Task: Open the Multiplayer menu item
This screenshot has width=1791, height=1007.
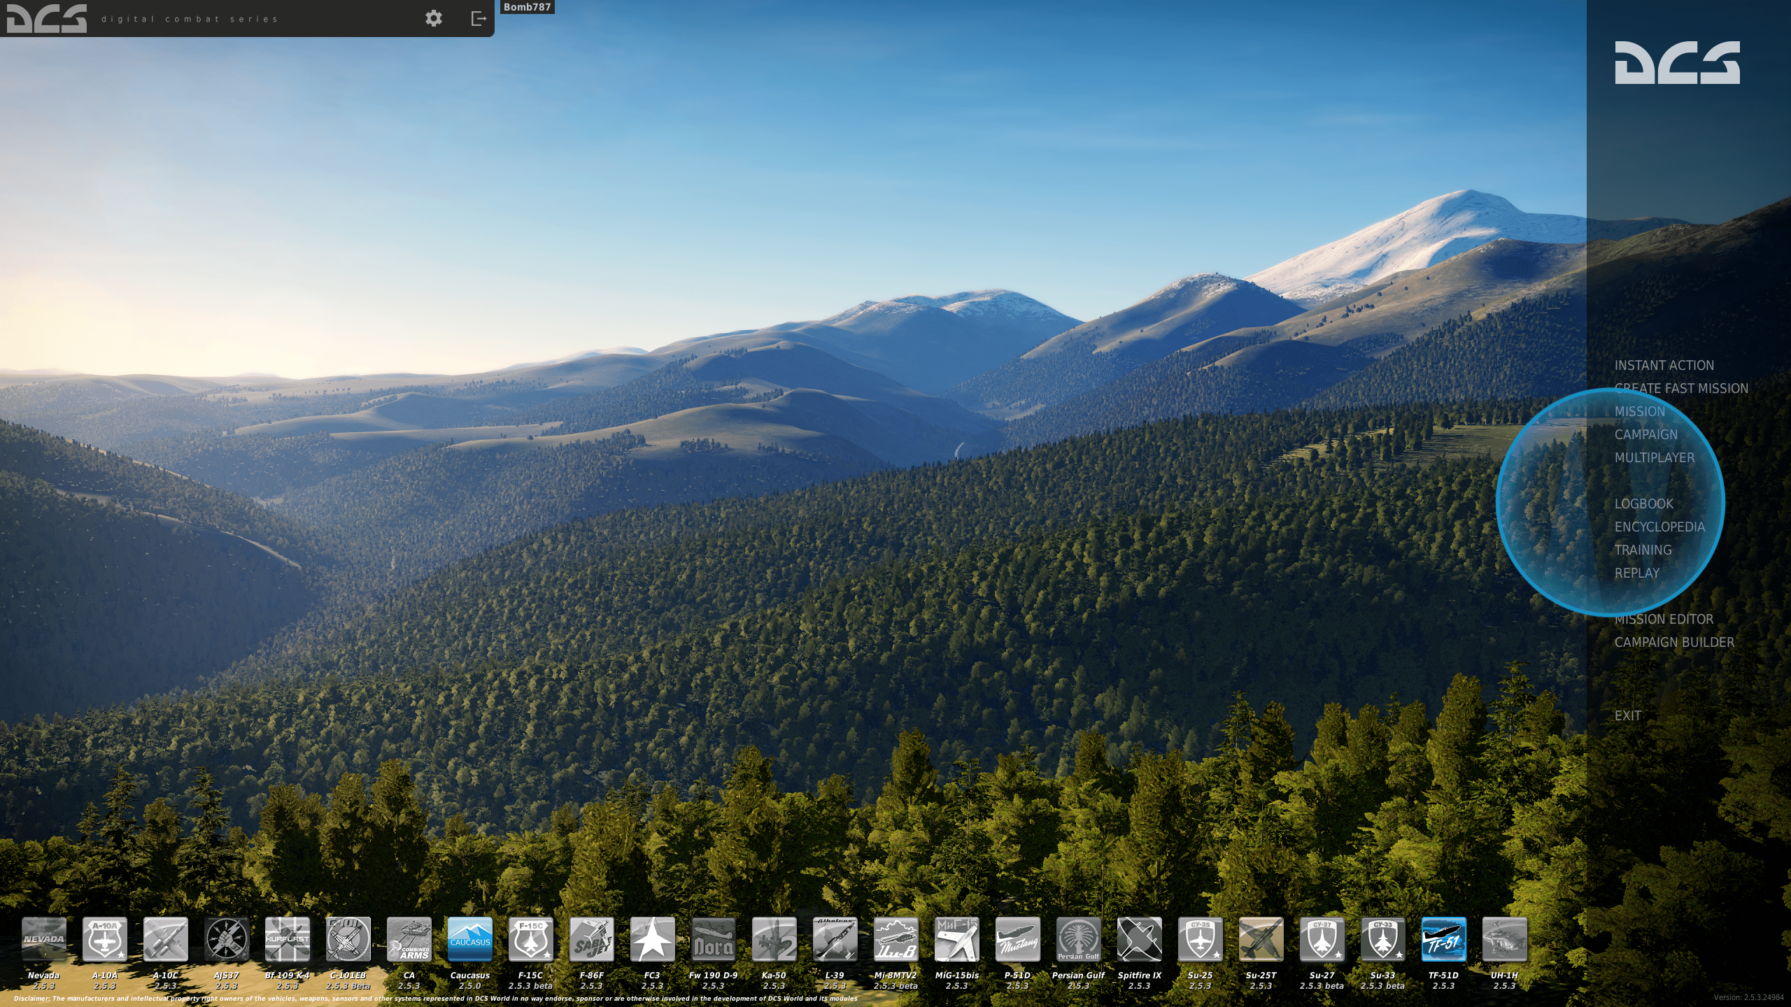Action: coord(1654,457)
